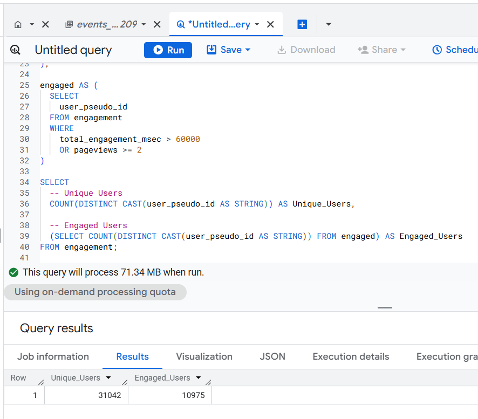478x419 pixels.
Task: Click the '-- Engaged Users' comment line
Action: click(x=88, y=225)
